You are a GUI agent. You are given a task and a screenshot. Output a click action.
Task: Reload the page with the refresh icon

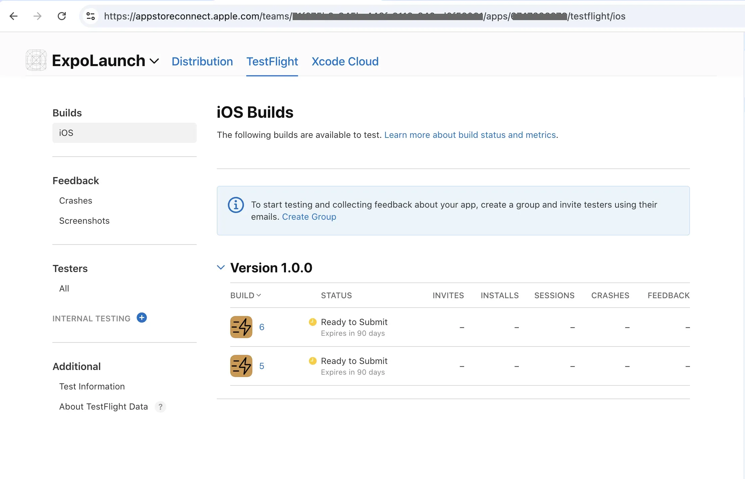click(62, 16)
